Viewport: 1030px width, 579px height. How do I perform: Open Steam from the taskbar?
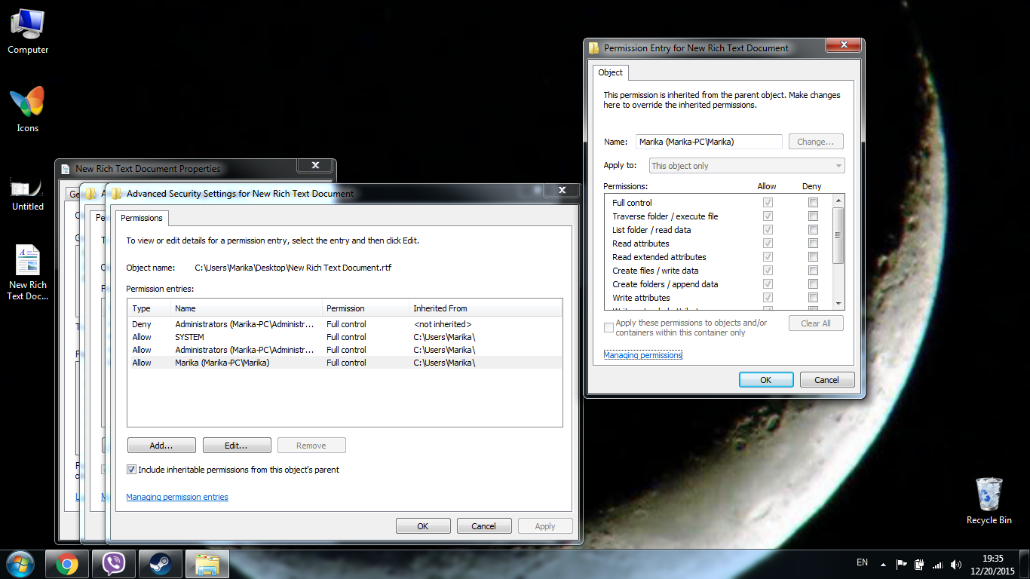point(161,564)
